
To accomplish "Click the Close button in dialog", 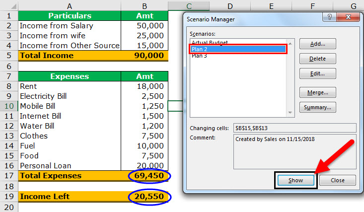I will click(338, 180).
